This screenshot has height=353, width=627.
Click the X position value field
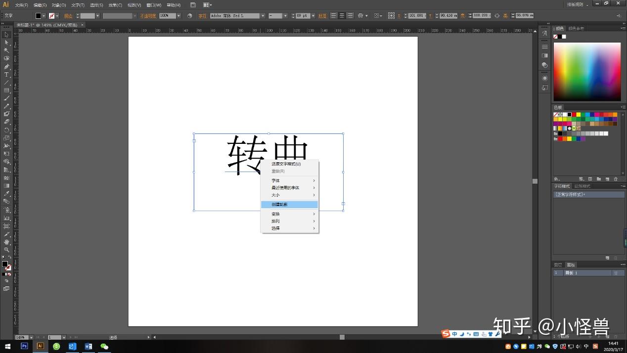(x=417, y=16)
